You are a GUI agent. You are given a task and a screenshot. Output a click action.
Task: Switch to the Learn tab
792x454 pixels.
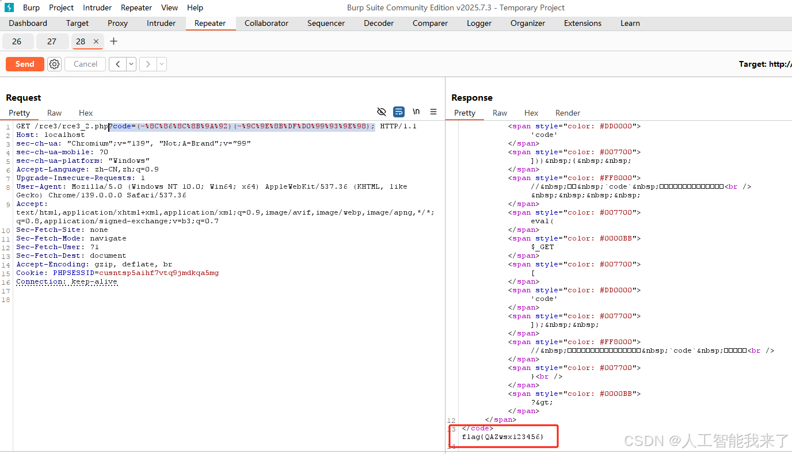(630, 23)
